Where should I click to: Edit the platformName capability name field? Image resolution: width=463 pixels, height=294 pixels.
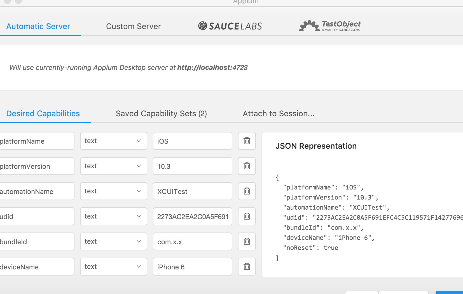[x=37, y=141]
